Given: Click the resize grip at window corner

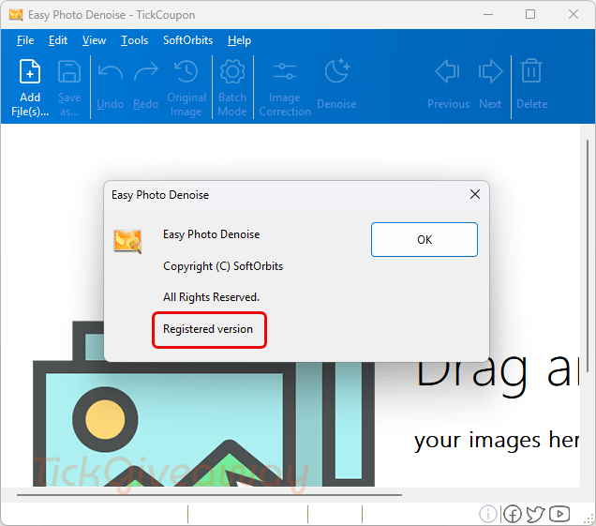Looking at the screenshot, I should point(589,519).
